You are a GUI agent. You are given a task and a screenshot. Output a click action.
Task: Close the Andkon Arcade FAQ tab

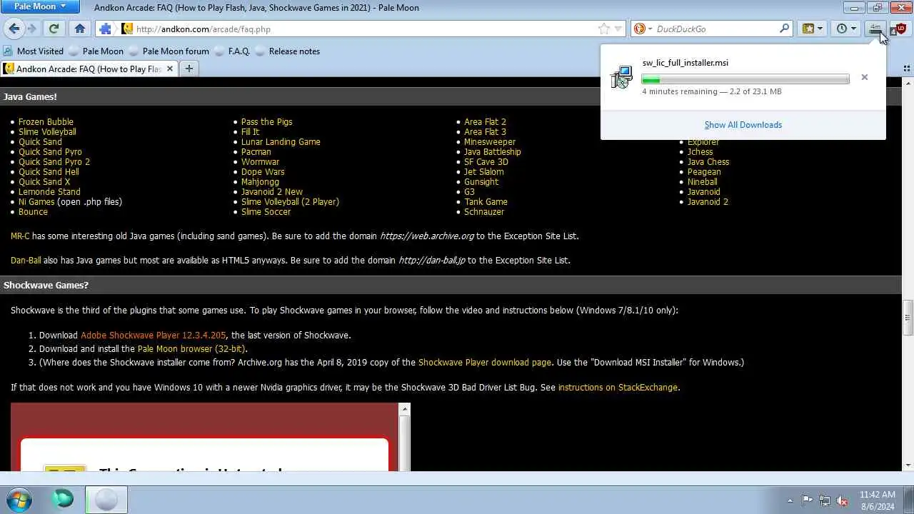[x=170, y=69]
